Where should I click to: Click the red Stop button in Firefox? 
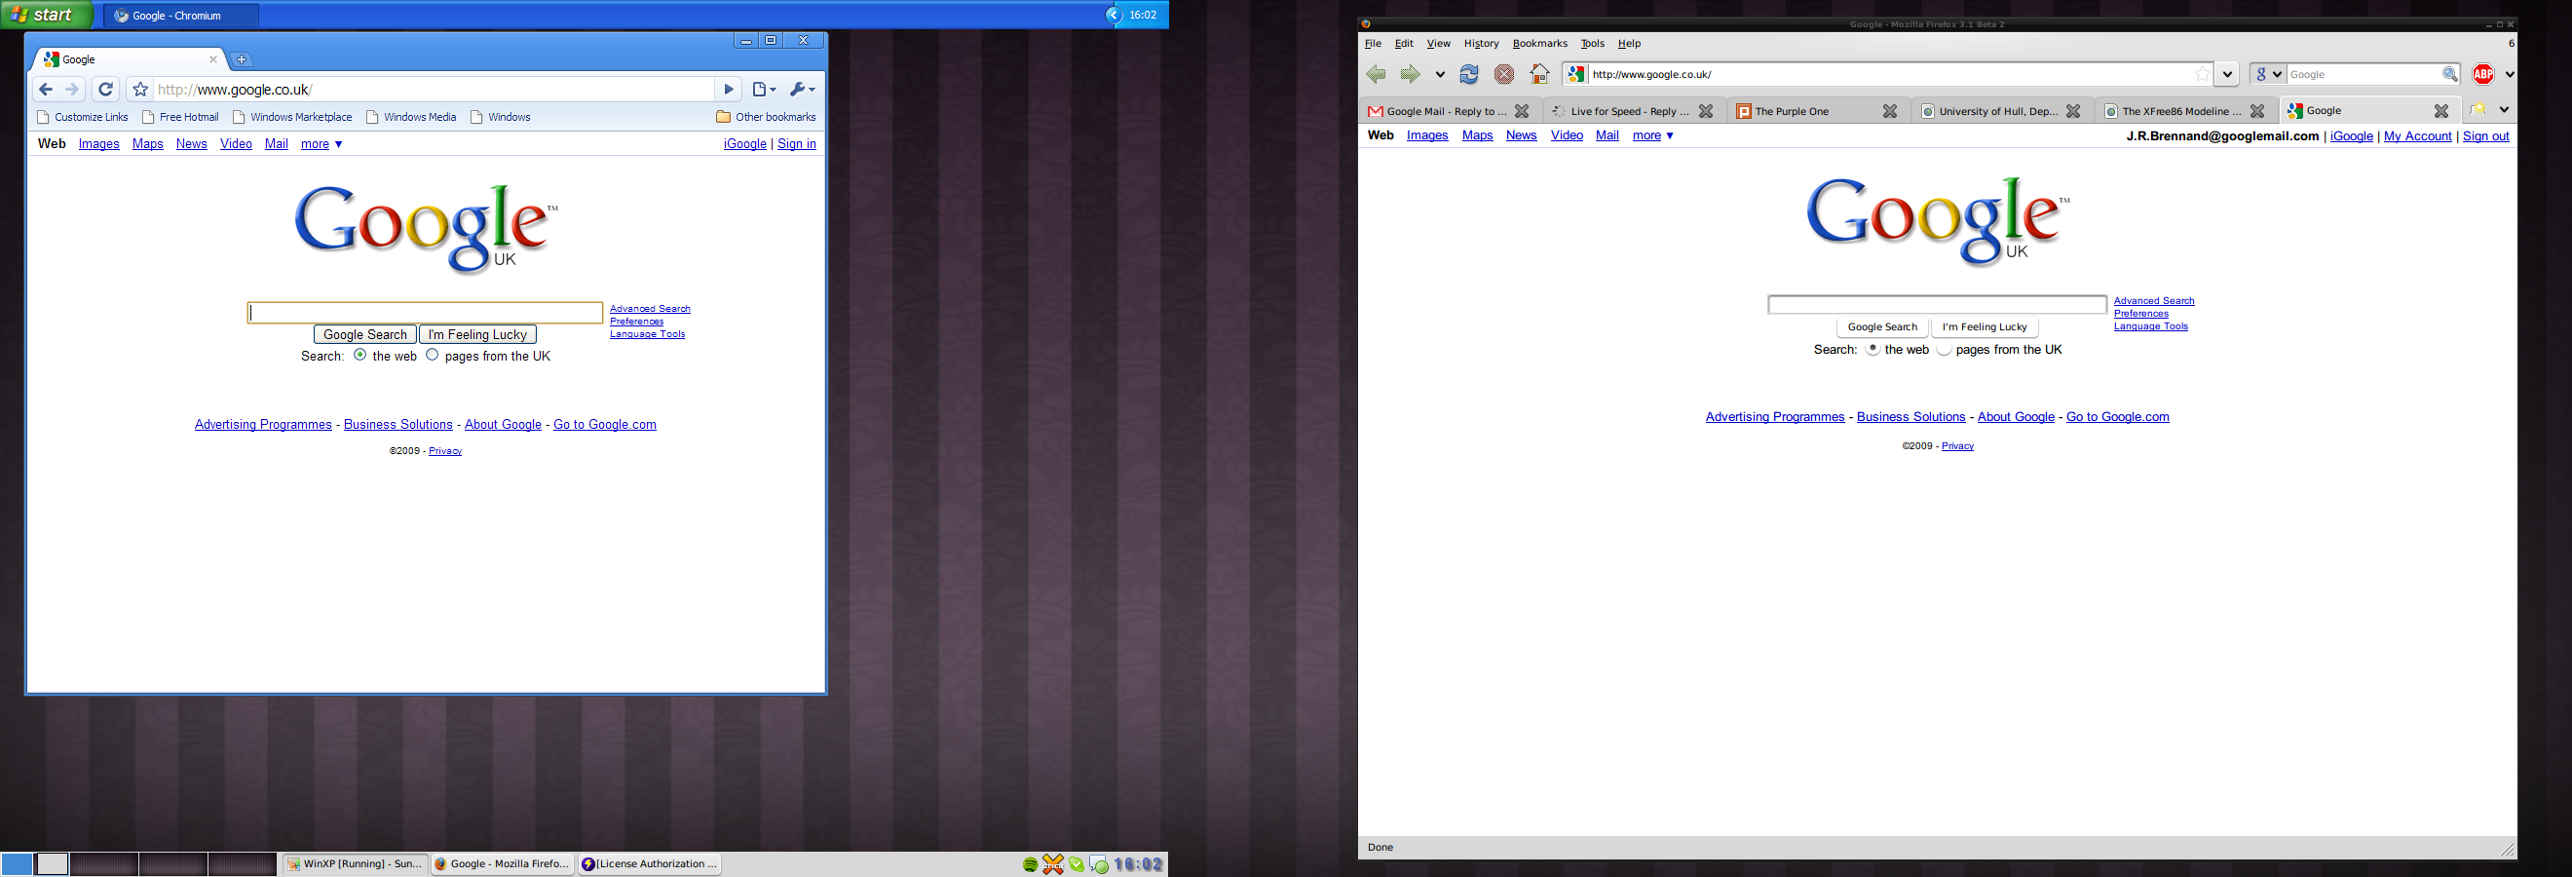click(1503, 74)
